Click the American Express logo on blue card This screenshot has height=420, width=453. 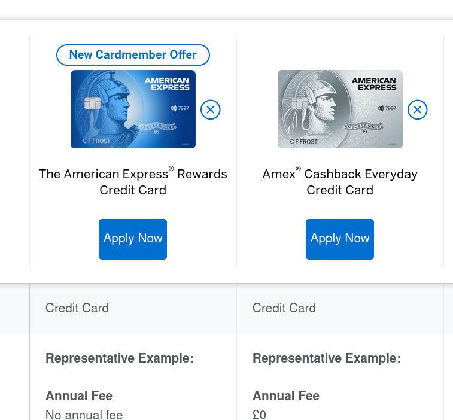[x=167, y=84]
